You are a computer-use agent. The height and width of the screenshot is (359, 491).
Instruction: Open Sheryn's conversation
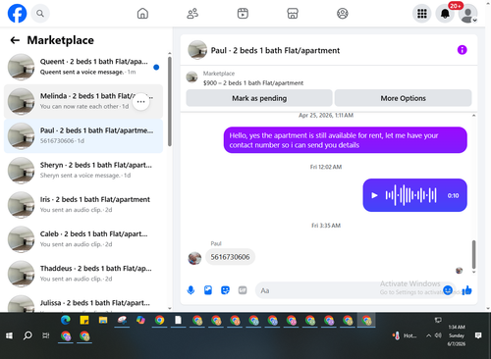point(83,170)
